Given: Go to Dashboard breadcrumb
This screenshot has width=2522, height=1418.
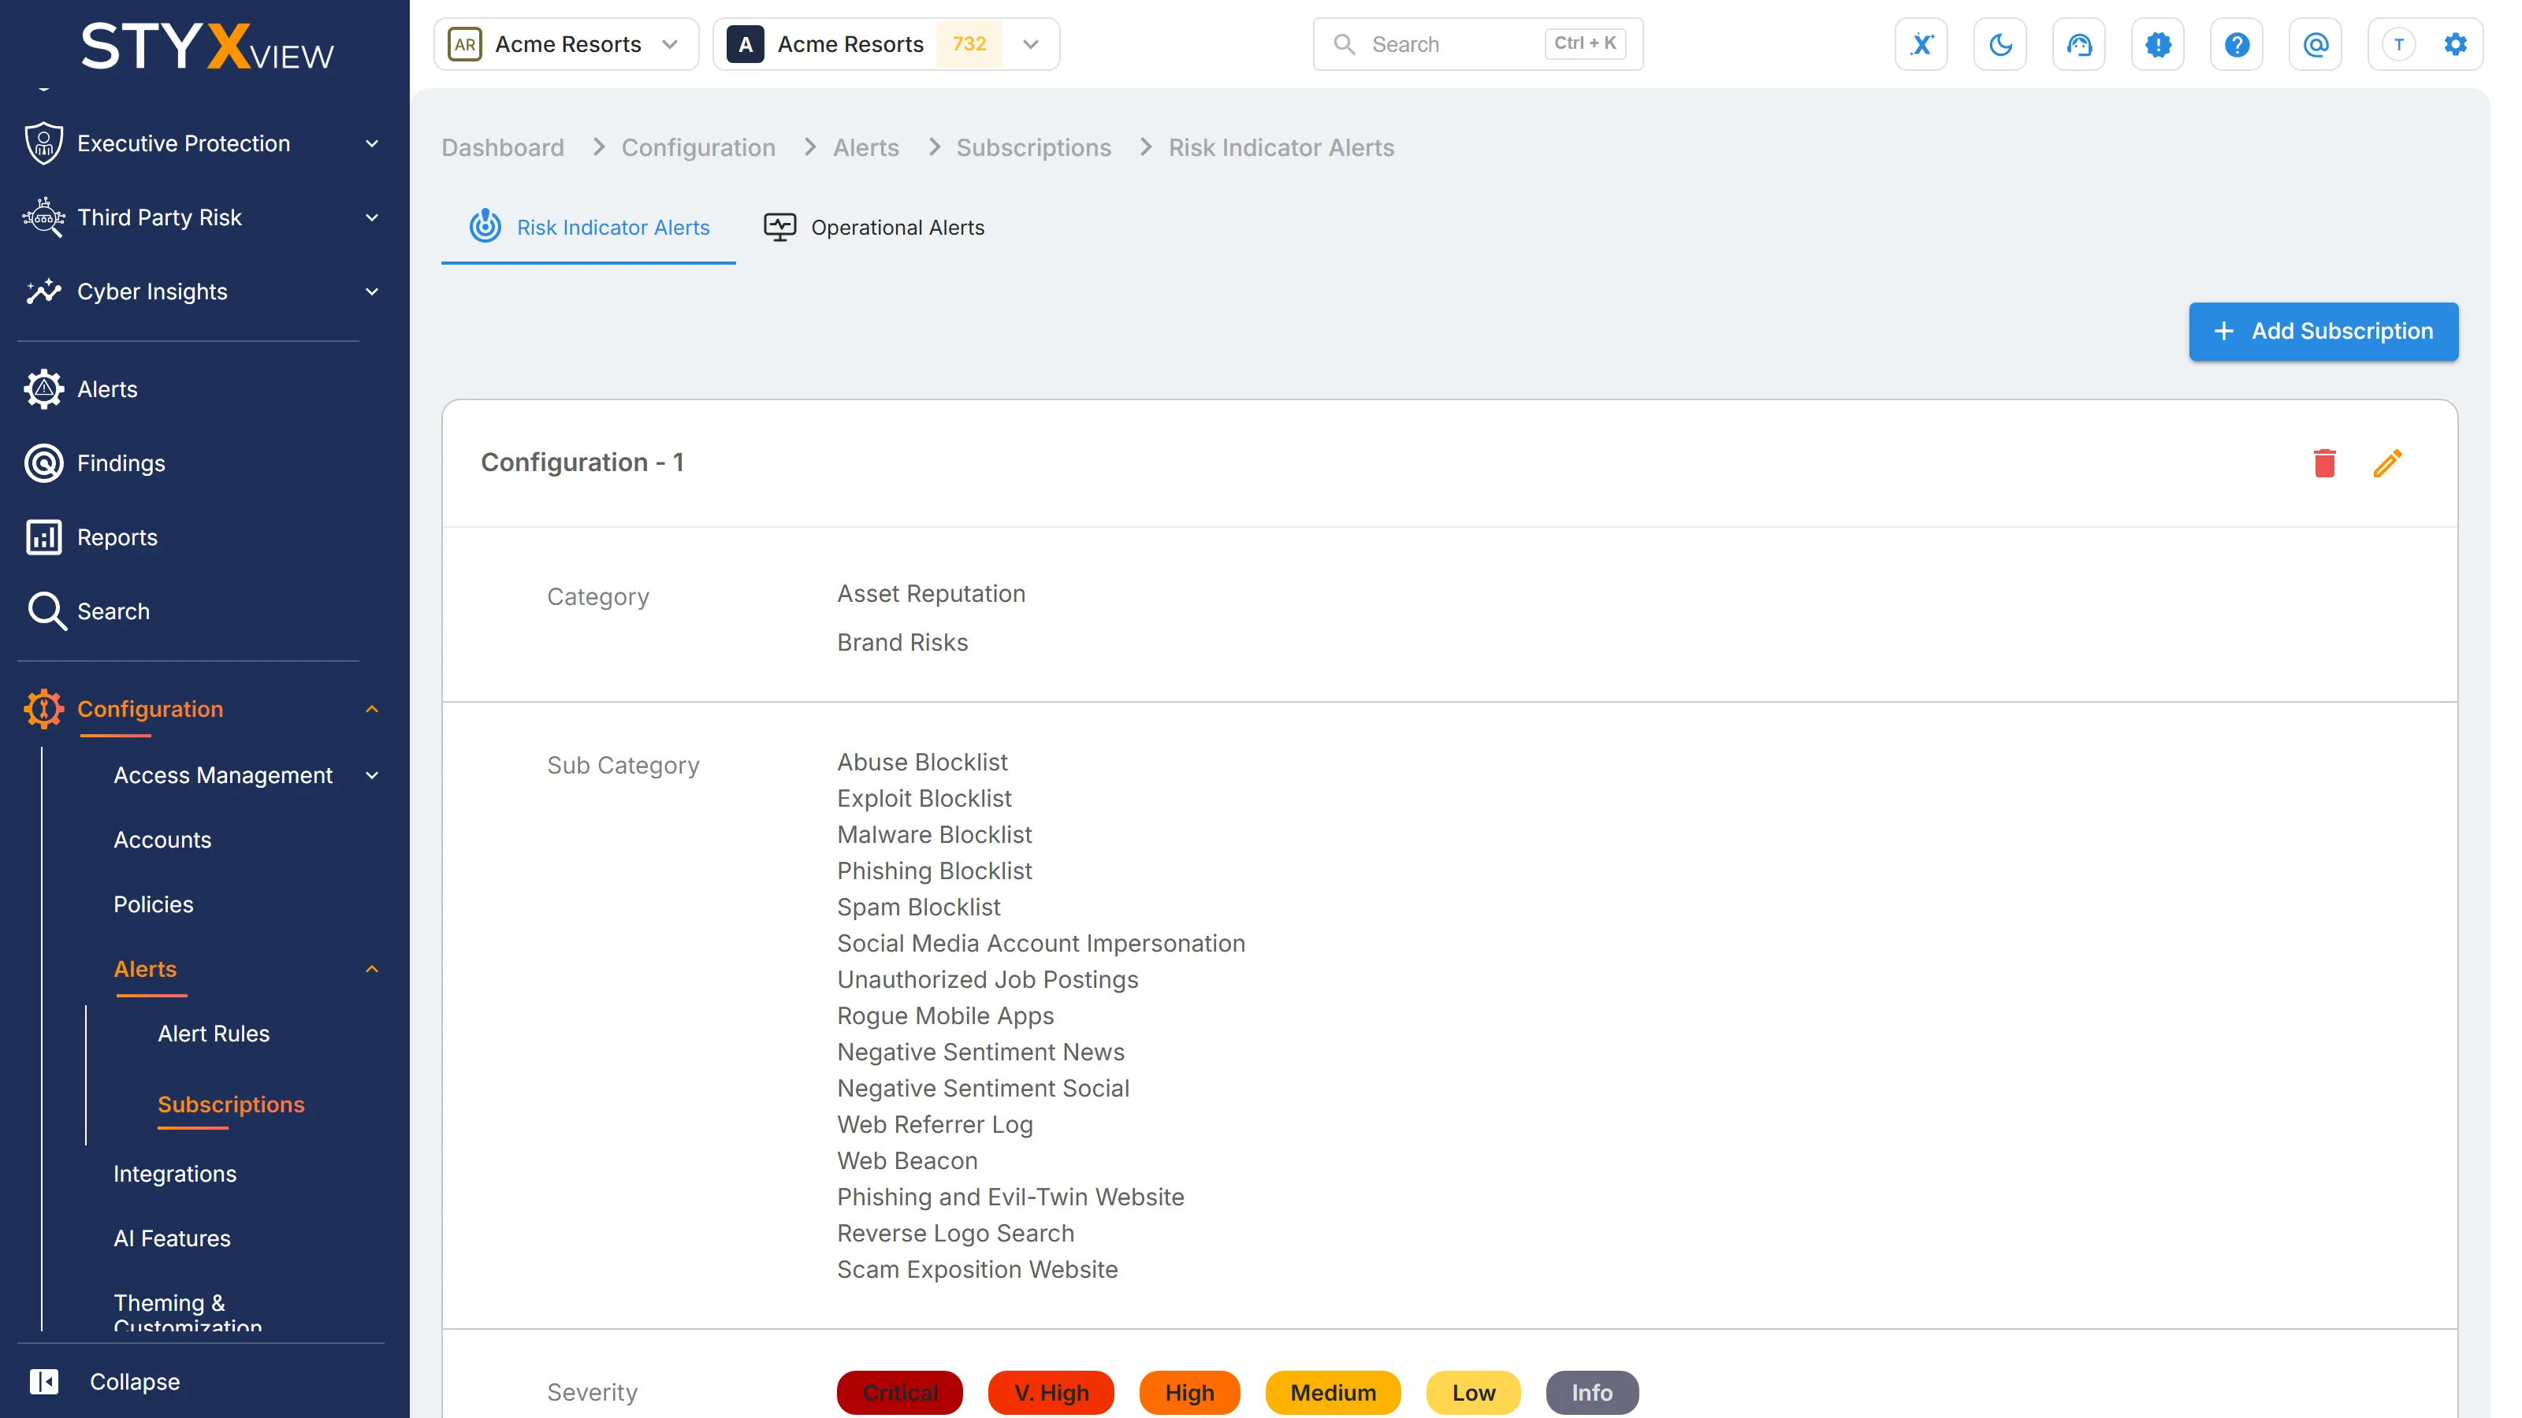Looking at the screenshot, I should pyautogui.click(x=502, y=147).
